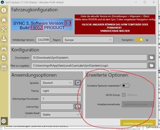The image size is (160, 130).
Task: Open the Update-Kanal dropdown
Action: tap(61, 115)
